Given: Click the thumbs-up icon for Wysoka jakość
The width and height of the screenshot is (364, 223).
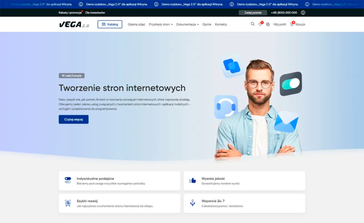Looking at the screenshot, I should [193, 180].
